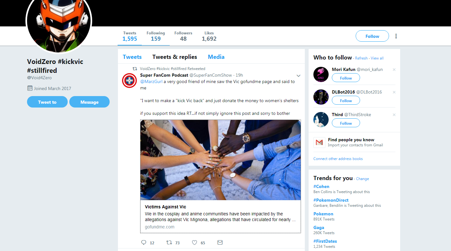Switch to Tweets & replies tab
Viewport: 451px width, 251px height.
pyautogui.click(x=175, y=57)
